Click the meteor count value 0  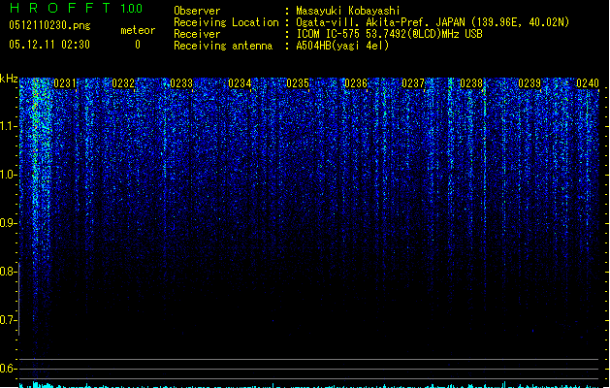click(x=138, y=45)
